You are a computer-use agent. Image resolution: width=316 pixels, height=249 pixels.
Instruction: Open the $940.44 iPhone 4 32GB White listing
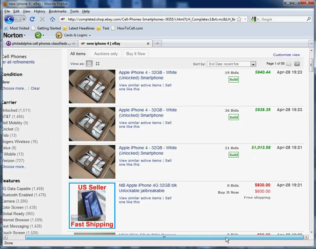[x=148, y=75]
